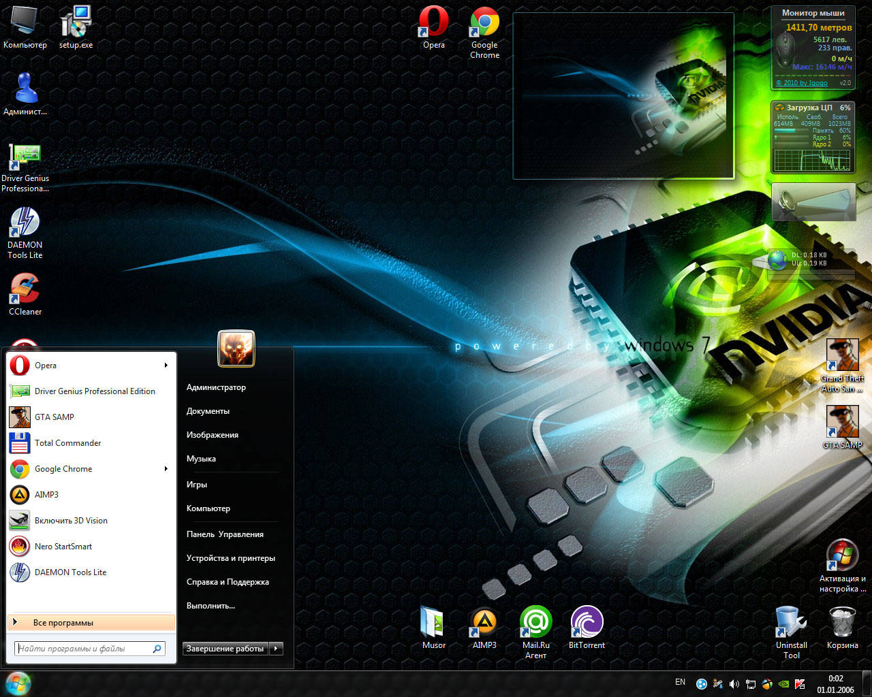Screen dimensions: 872x697
Task: Launch AIMP3 from Start menu
Action: point(91,495)
